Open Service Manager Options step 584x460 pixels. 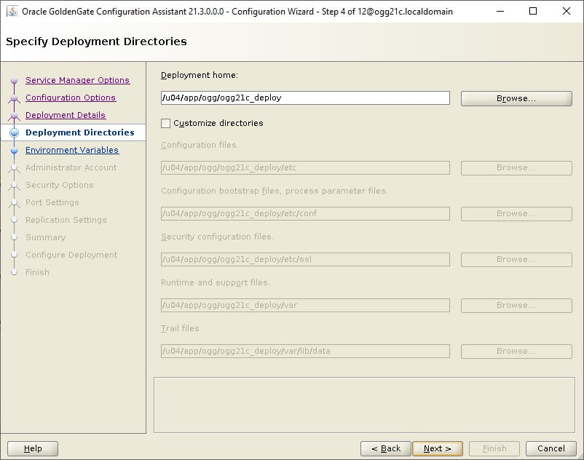pos(77,80)
